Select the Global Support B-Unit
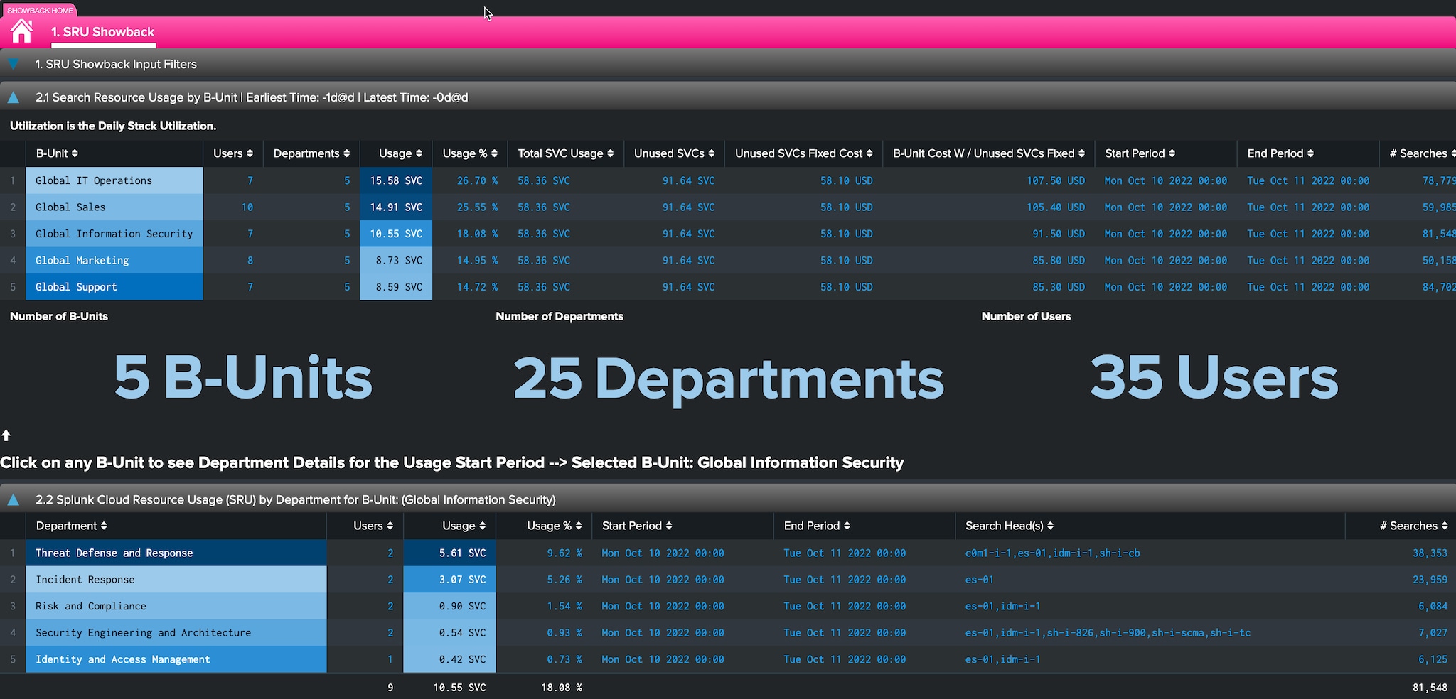Screen dimensions: 1456x699 114,287
